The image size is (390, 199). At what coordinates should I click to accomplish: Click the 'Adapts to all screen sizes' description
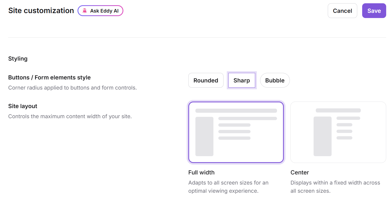click(228, 187)
